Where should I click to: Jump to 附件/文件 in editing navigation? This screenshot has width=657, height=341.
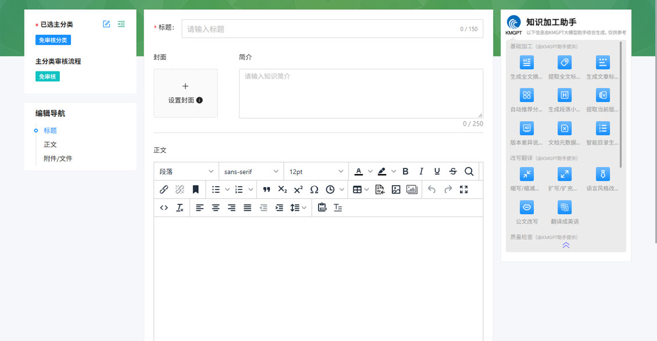(x=58, y=158)
